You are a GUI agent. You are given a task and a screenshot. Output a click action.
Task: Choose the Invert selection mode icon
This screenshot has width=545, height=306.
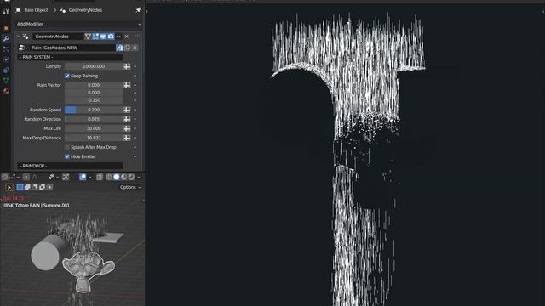(42, 187)
